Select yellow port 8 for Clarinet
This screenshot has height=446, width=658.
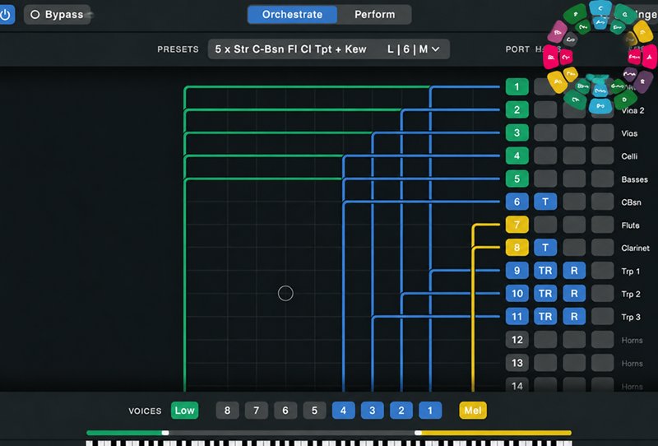point(517,248)
